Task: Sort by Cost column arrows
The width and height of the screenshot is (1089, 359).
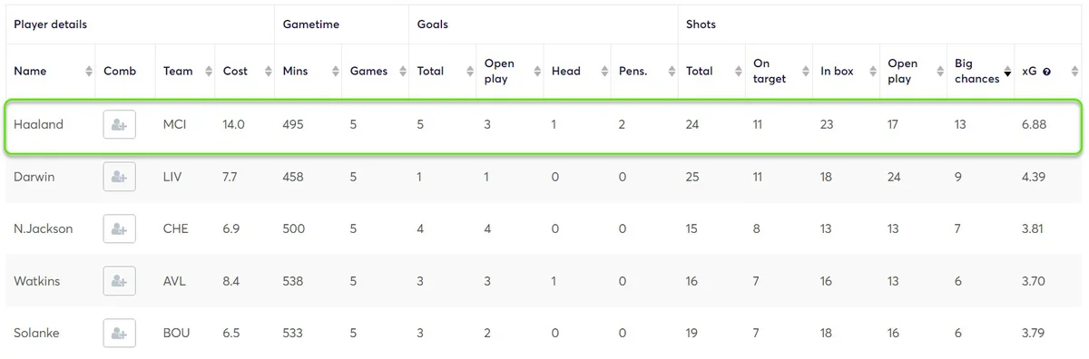Action: 268,72
